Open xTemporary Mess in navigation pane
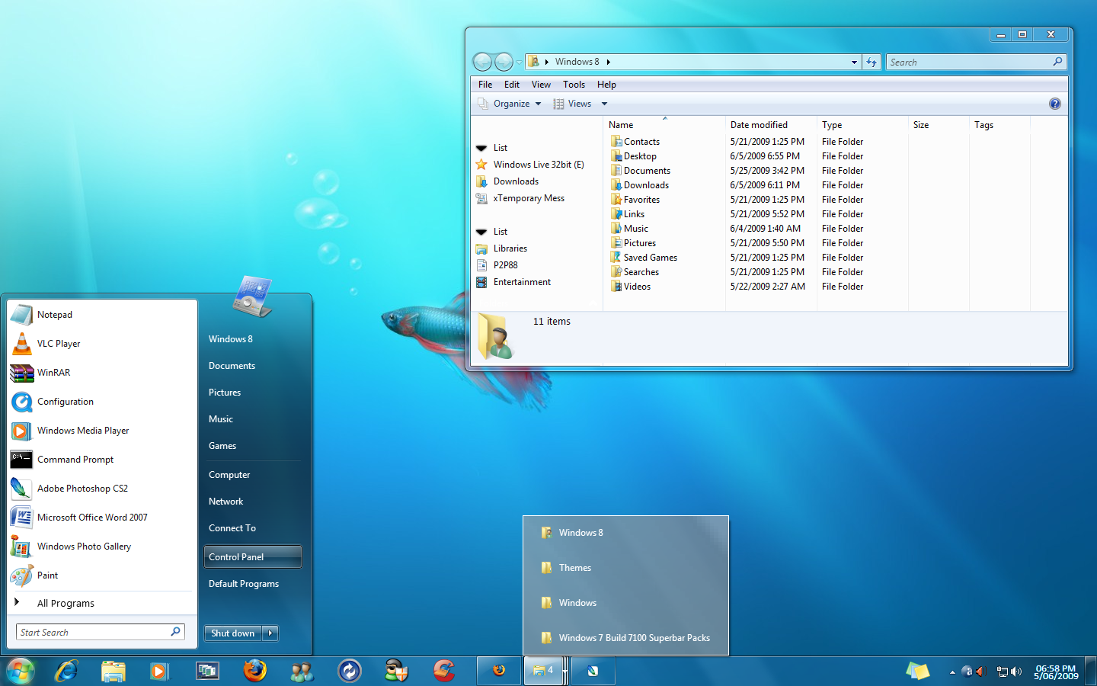Viewport: 1097px width, 686px height. point(520,198)
